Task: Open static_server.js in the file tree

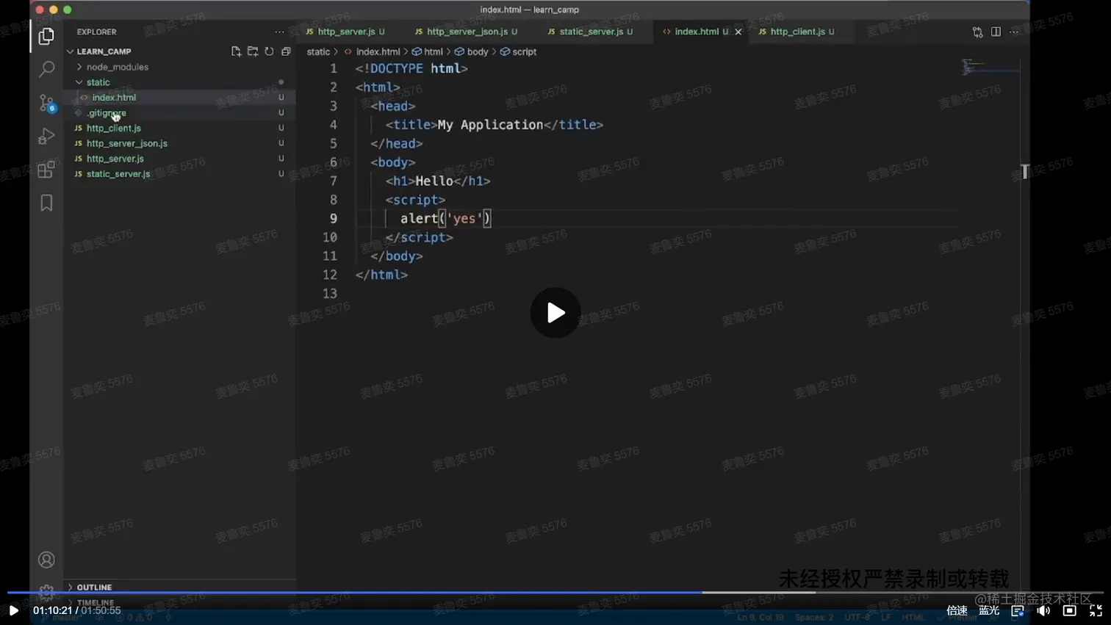Action: click(118, 174)
